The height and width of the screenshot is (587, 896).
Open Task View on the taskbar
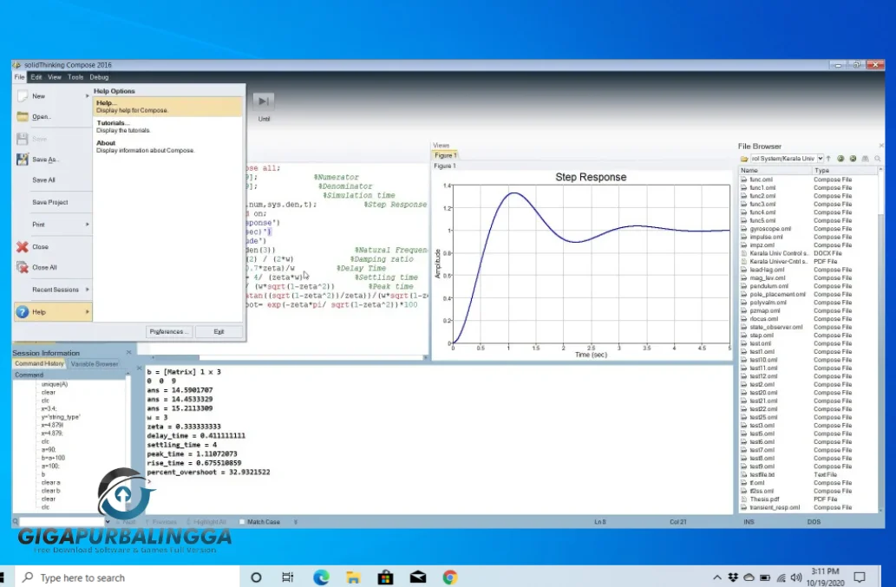point(287,577)
